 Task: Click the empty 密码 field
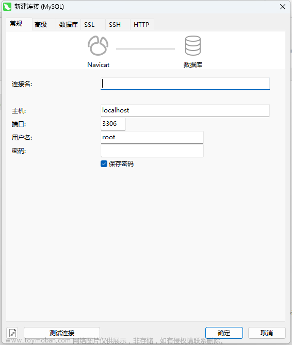coord(152,151)
